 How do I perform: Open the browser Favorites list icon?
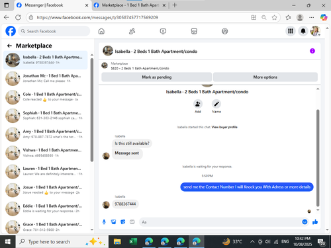click(288, 17)
